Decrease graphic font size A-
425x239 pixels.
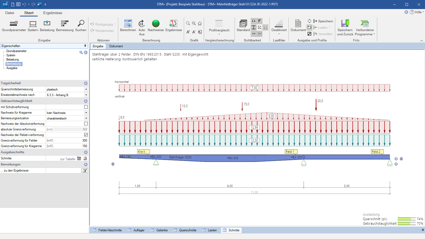pyautogui.click(x=194, y=32)
